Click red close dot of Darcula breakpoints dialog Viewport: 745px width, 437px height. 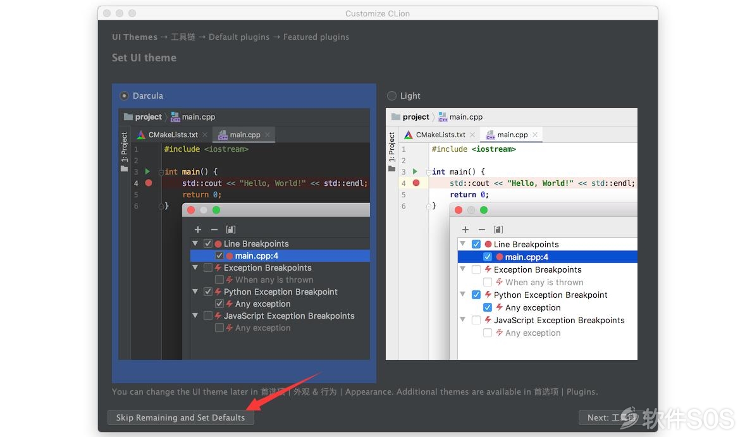click(191, 210)
